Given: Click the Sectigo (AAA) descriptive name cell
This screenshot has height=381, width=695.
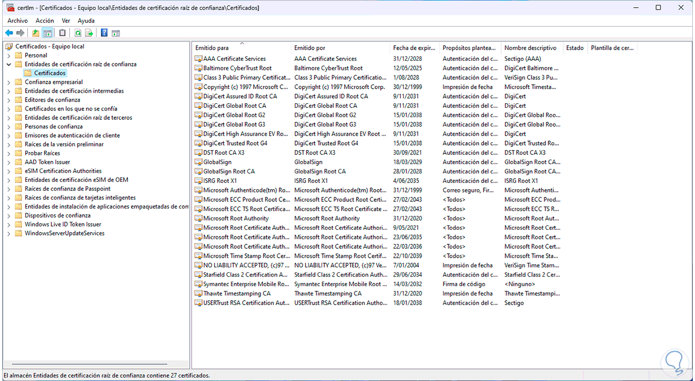Looking at the screenshot, I should pos(523,59).
